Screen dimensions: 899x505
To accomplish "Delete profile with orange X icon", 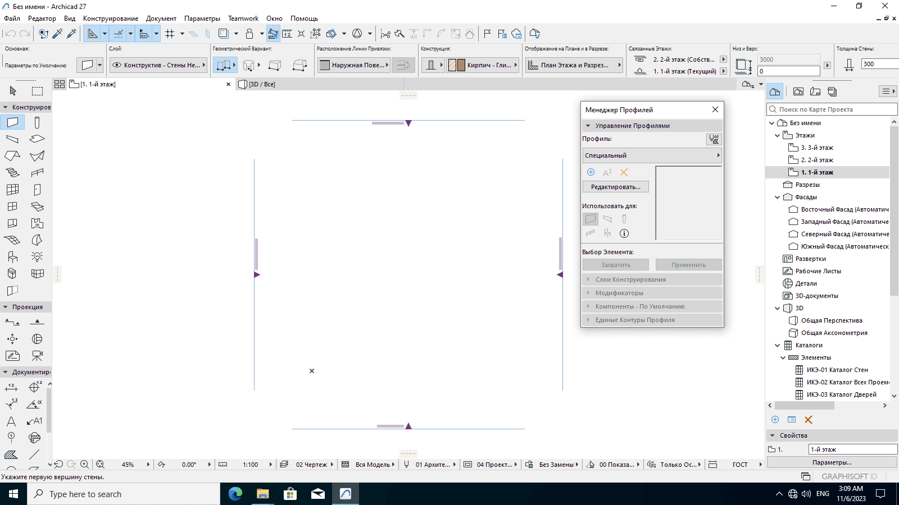I will pyautogui.click(x=624, y=172).
